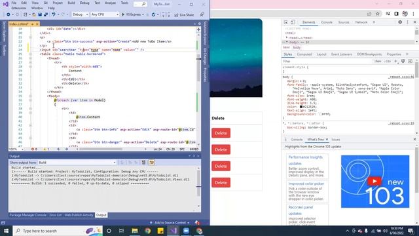
Task: Click the navigate backward circle icon in VS toolbar
Action: point(9,14)
